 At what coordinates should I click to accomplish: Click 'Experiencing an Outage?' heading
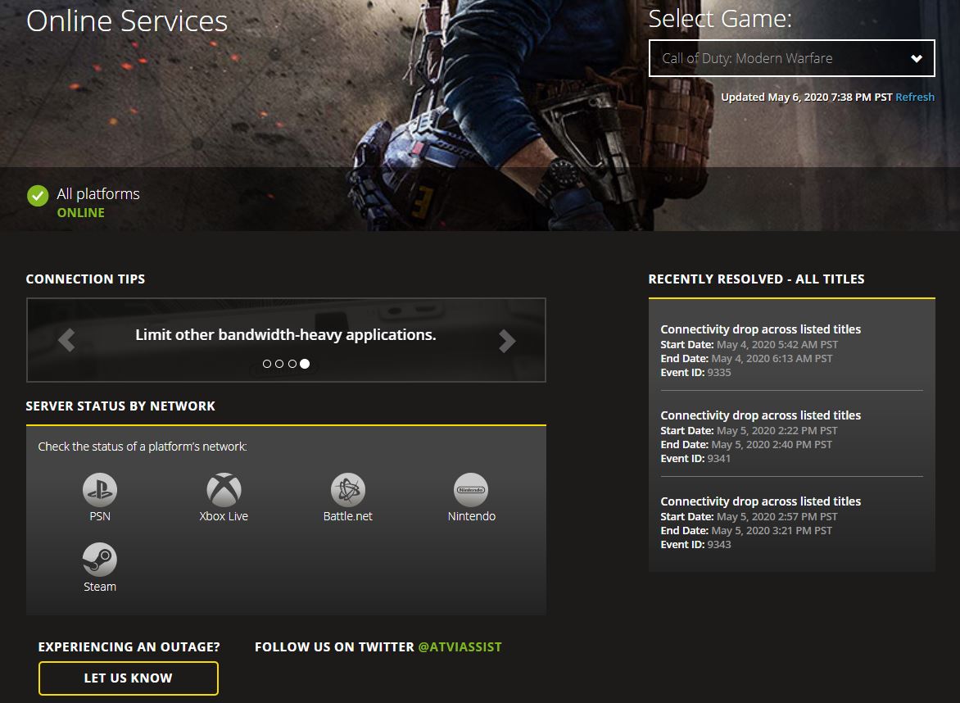(129, 646)
